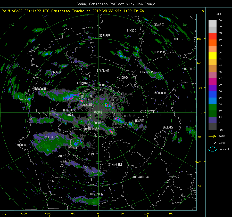232x217 pixels.
Task: Click the '23MN' legend text
Action: click(222, 143)
